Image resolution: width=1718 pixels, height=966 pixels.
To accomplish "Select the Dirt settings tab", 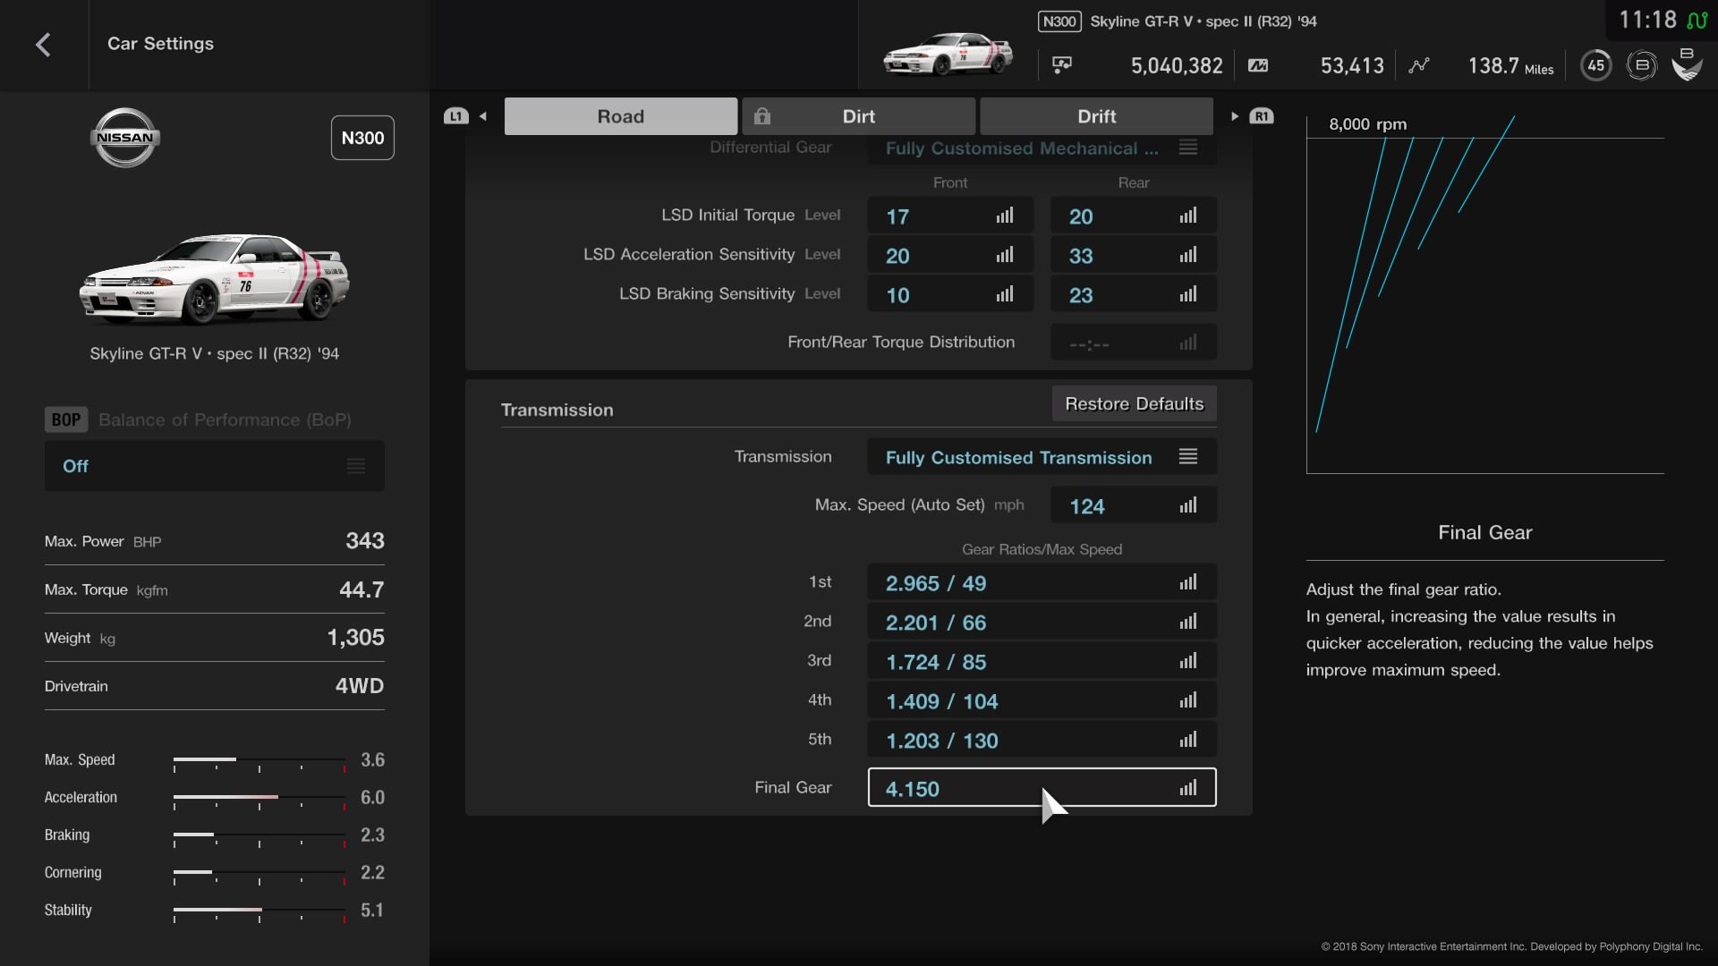I will (859, 116).
